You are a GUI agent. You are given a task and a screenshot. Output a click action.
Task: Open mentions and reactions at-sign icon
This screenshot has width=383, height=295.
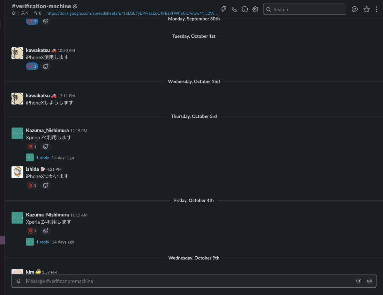click(x=355, y=9)
